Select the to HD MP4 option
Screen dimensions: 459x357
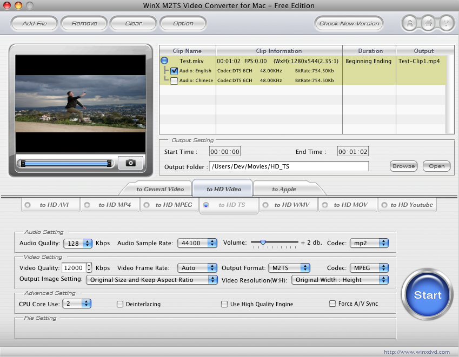click(x=110, y=205)
